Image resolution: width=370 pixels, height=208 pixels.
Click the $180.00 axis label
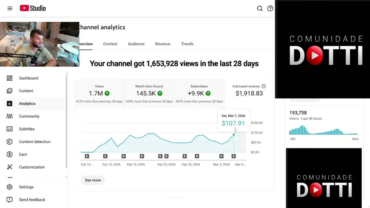pyautogui.click(x=257, y=123)
